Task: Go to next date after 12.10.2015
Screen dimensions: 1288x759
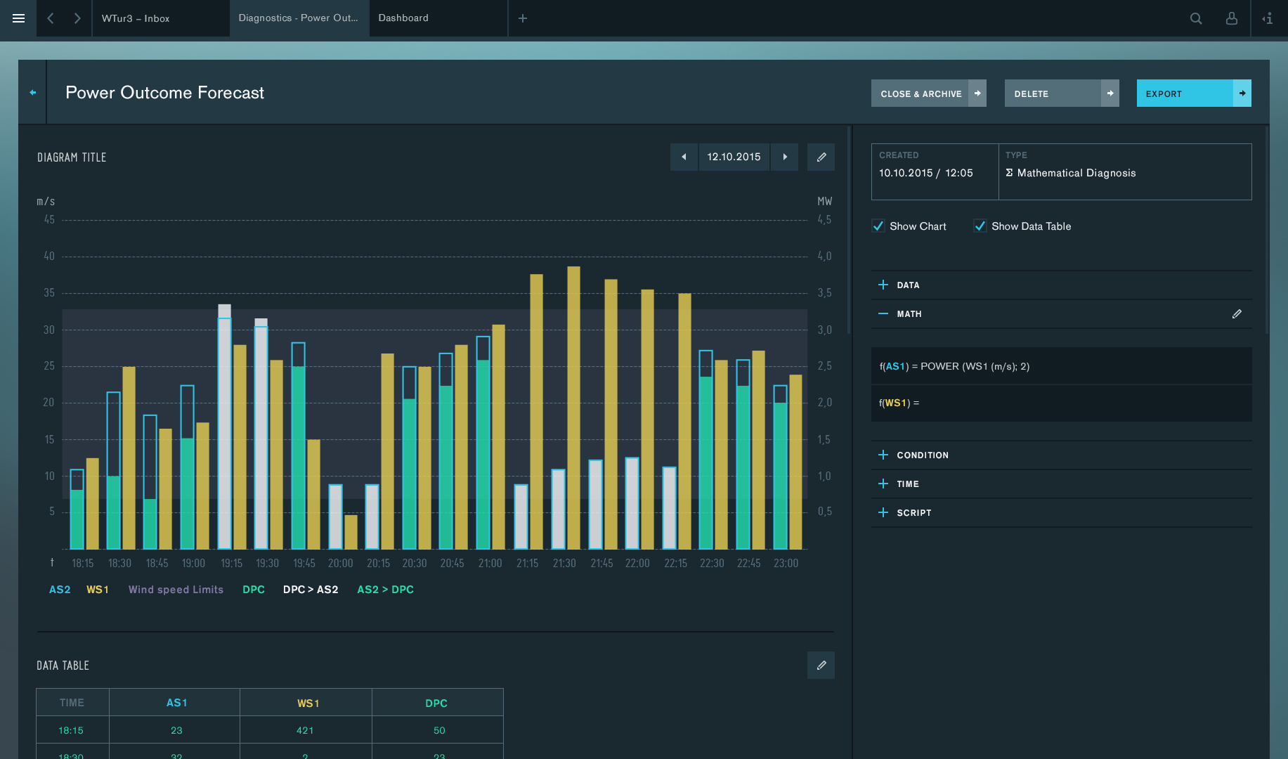Action: (x=785, y=157)
